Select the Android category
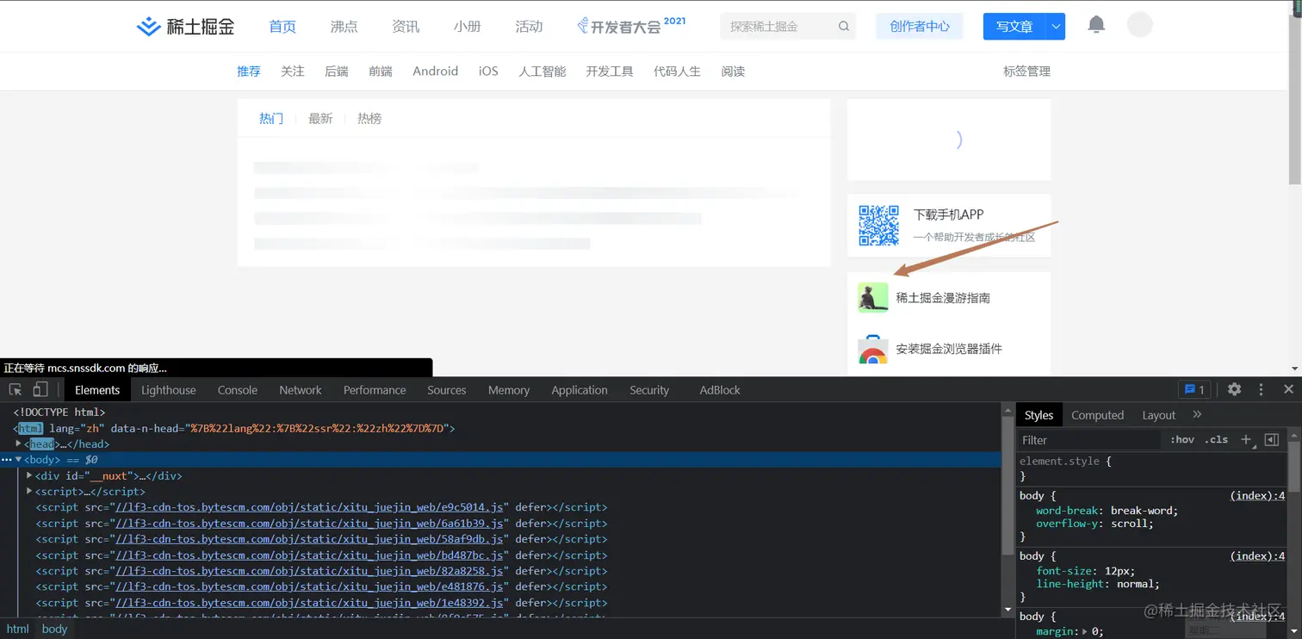 (436, 71)
